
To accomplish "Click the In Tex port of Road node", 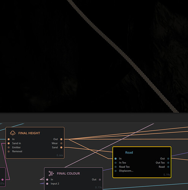I will [116, 163].
